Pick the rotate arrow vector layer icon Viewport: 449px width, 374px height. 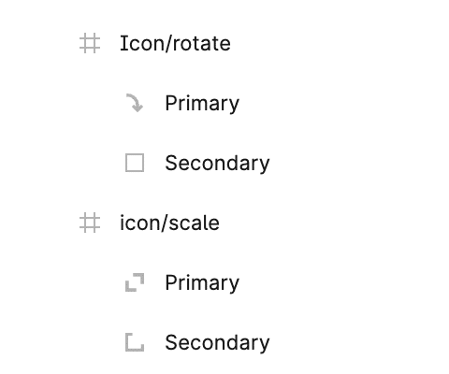click(135, 103)
